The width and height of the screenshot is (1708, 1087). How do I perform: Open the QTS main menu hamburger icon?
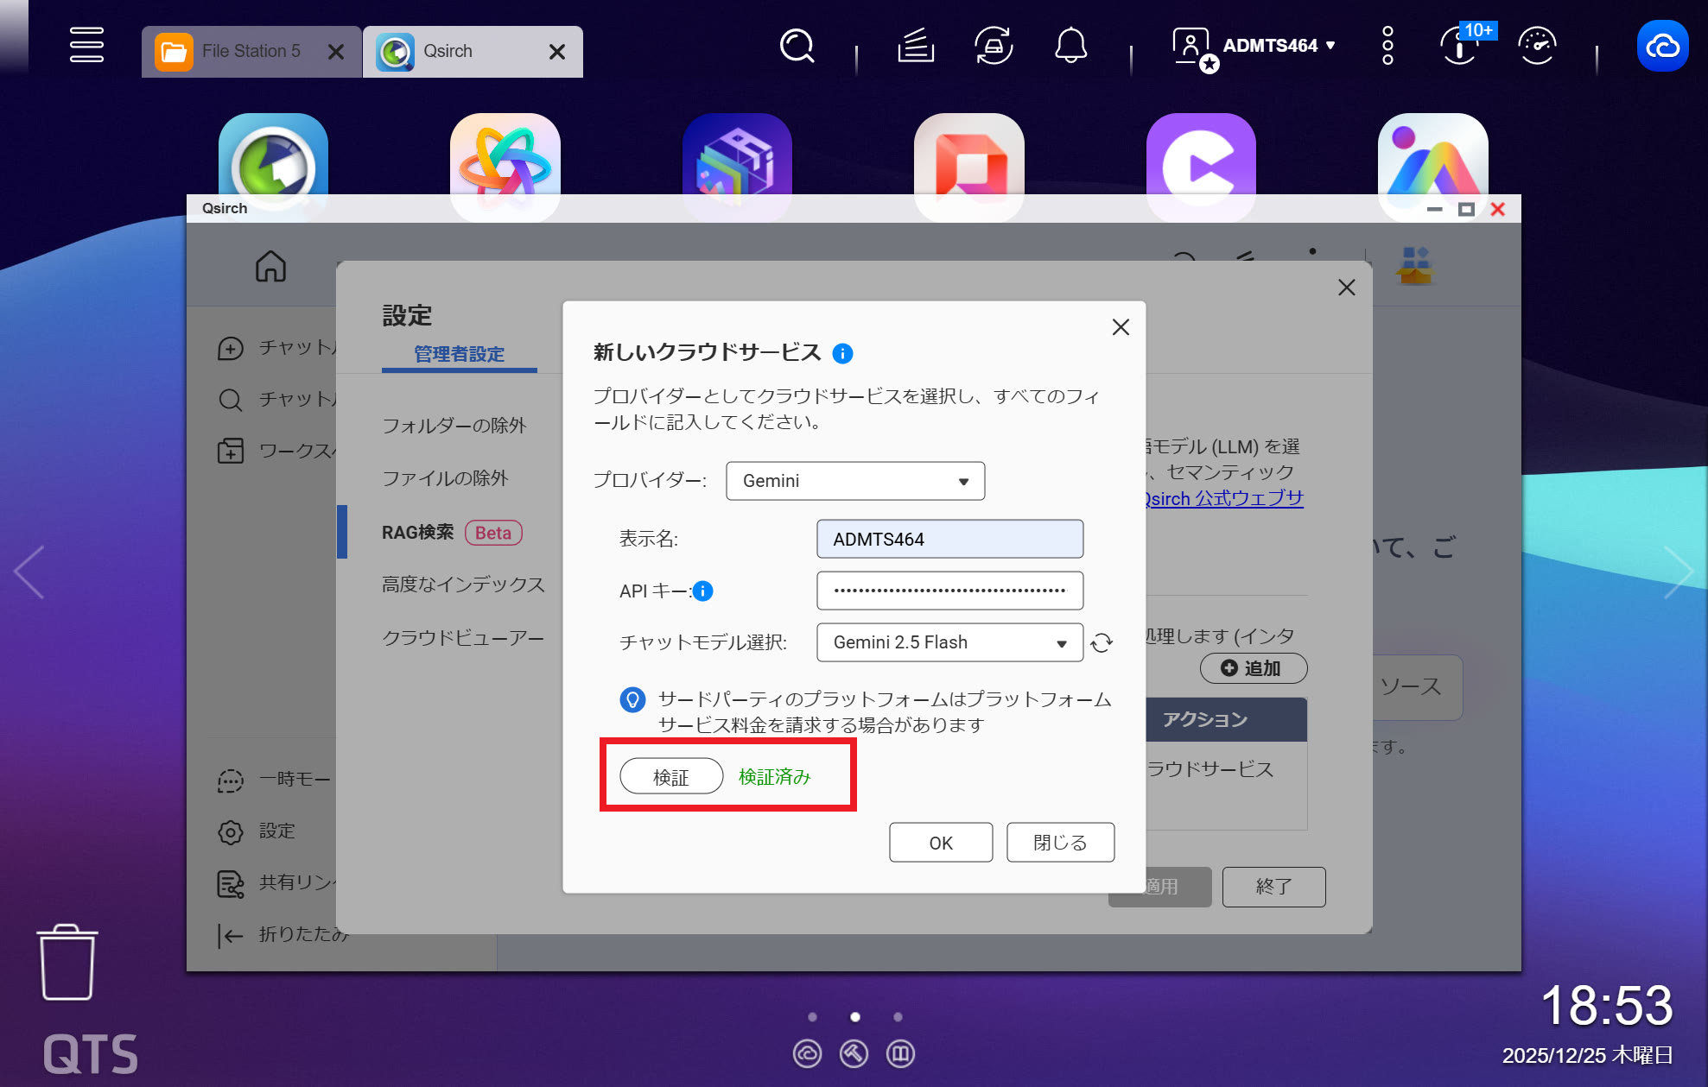[86, 45]
